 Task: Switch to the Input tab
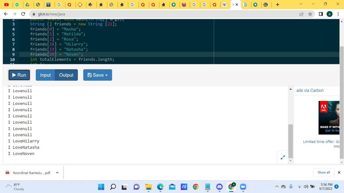(x=45, y=75)
